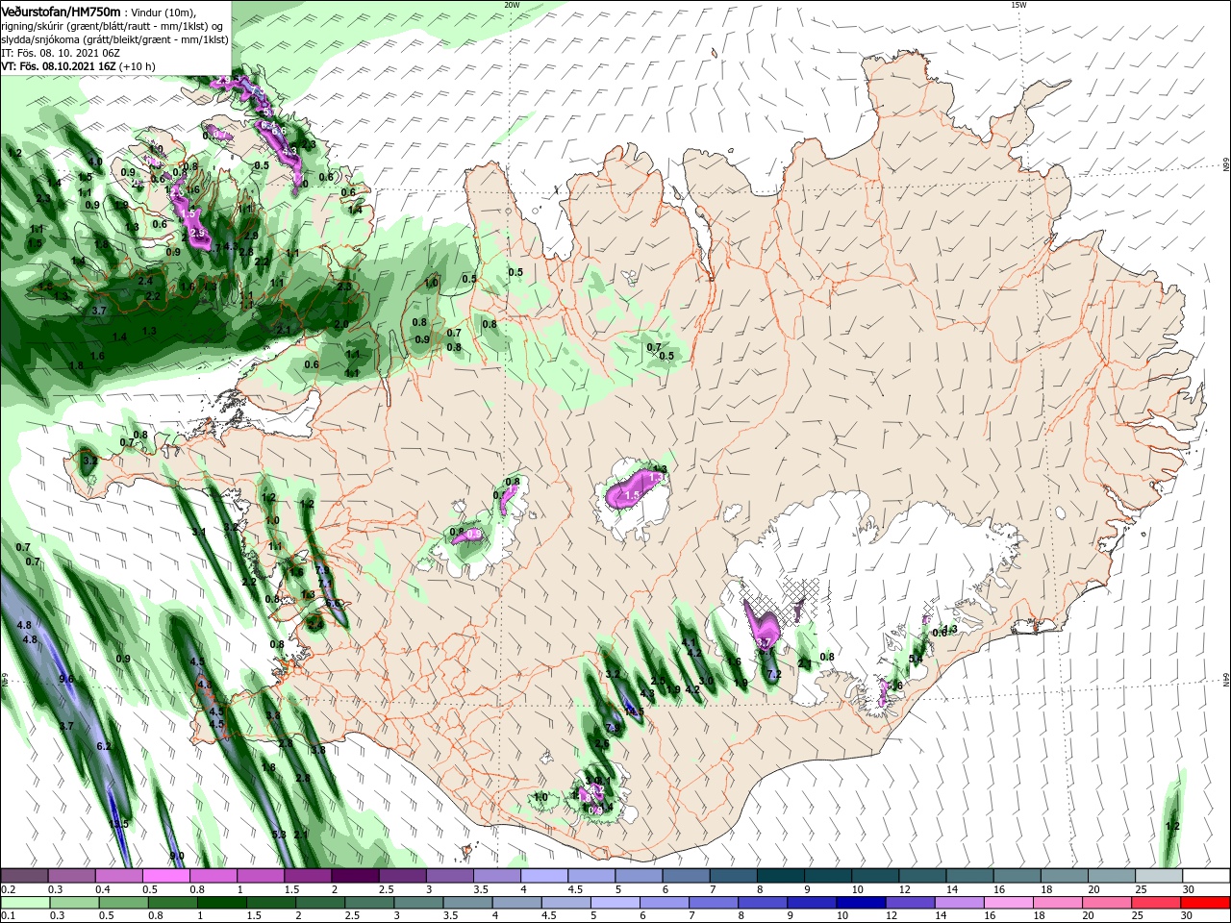The width and height of the screenshot is (1231, 923).
Task: Pick the dark purple snow swatch between 2 and 2.5
Action: pos(355,876)
